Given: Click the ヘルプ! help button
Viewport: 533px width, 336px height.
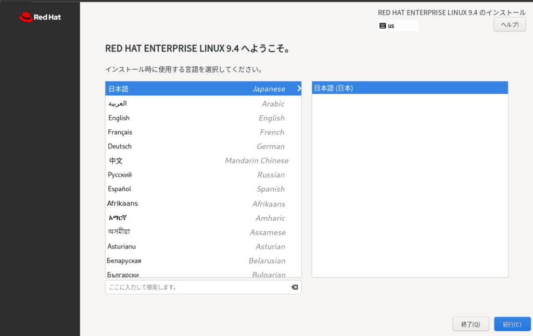Looking at the screenshot, I should [509, 24].
